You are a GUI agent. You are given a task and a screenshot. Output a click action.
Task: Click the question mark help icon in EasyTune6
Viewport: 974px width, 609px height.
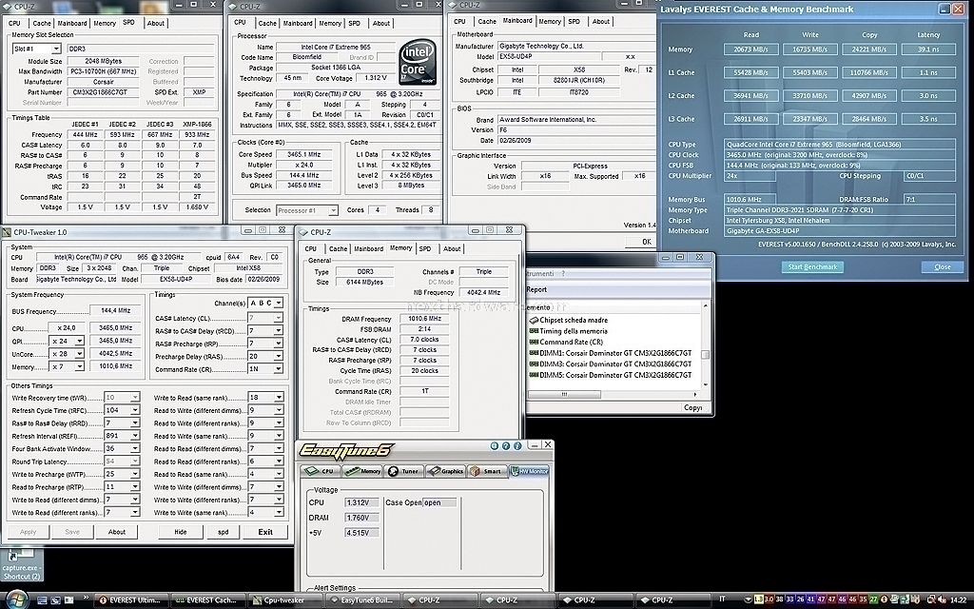pos(506,445)
